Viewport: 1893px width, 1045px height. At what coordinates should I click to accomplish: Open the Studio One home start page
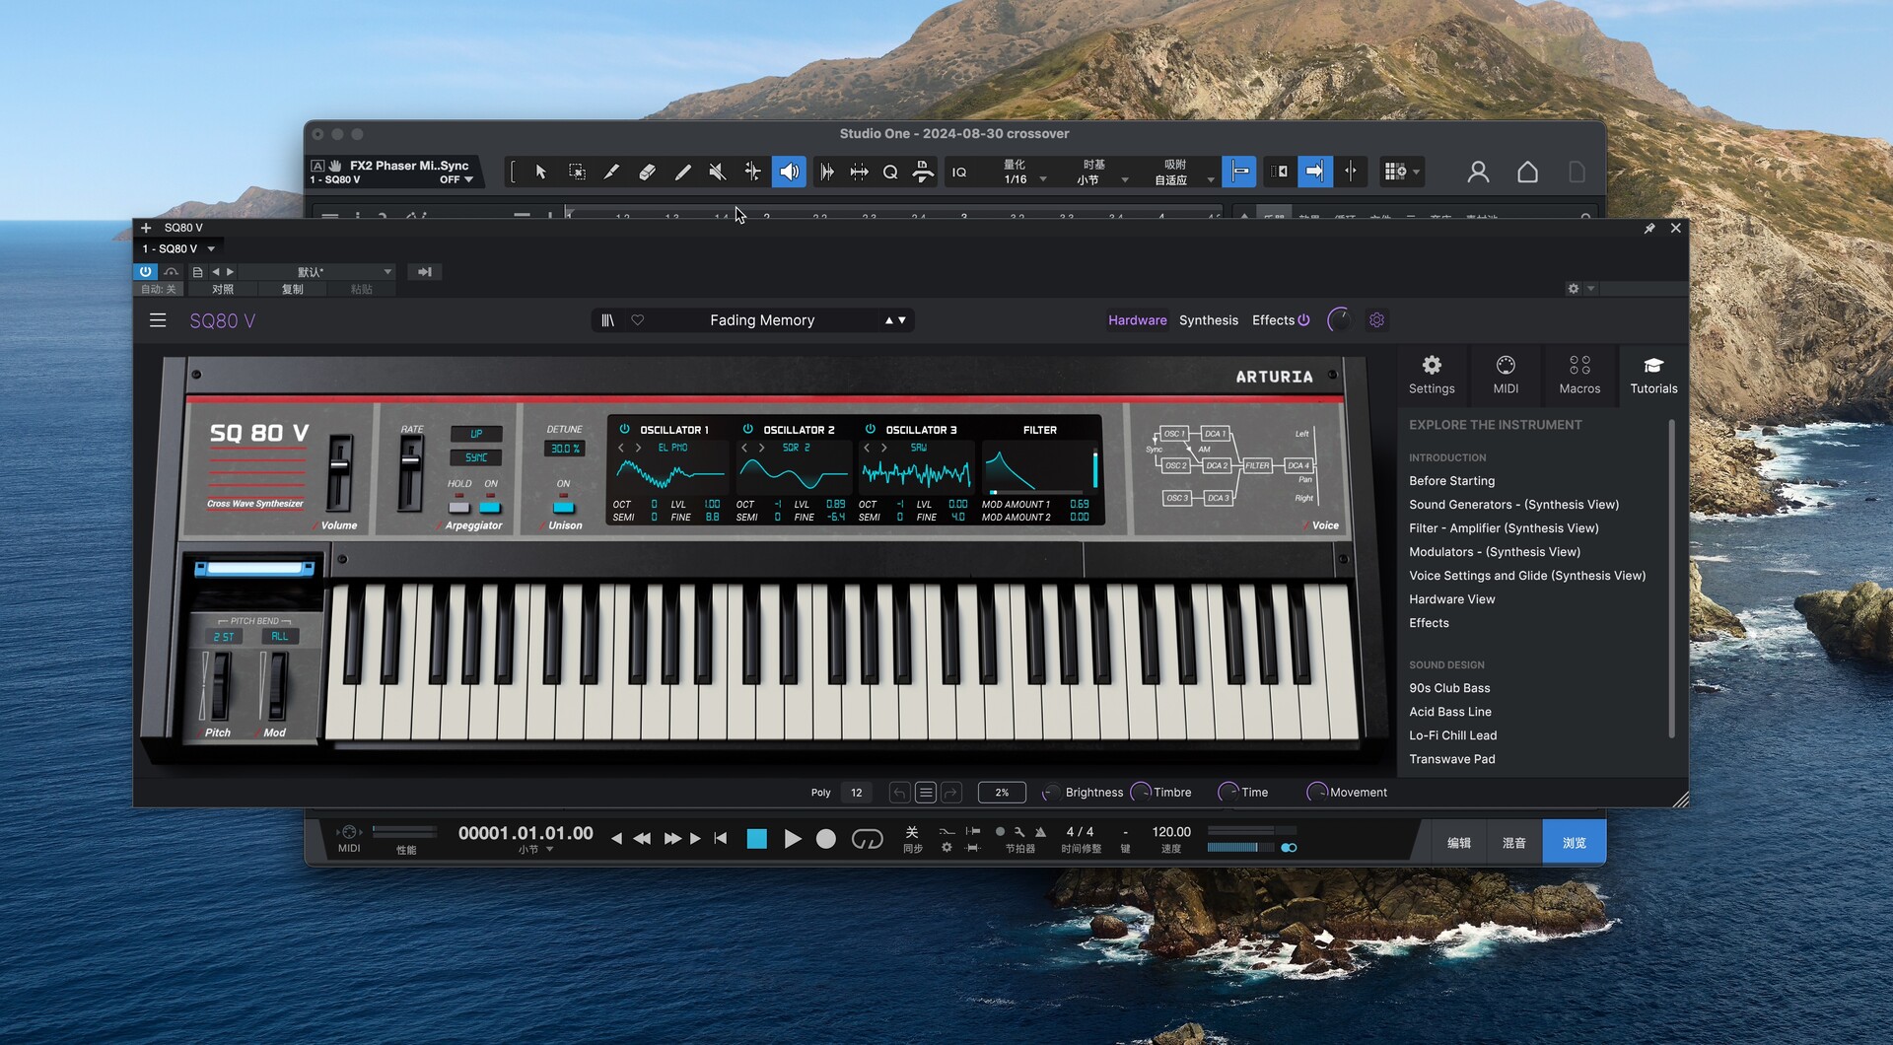[1527, 172]
